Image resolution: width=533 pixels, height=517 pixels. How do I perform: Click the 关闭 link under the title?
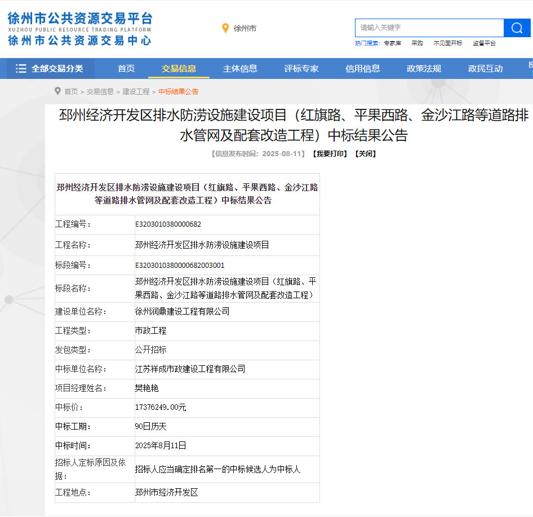(365, 153)
